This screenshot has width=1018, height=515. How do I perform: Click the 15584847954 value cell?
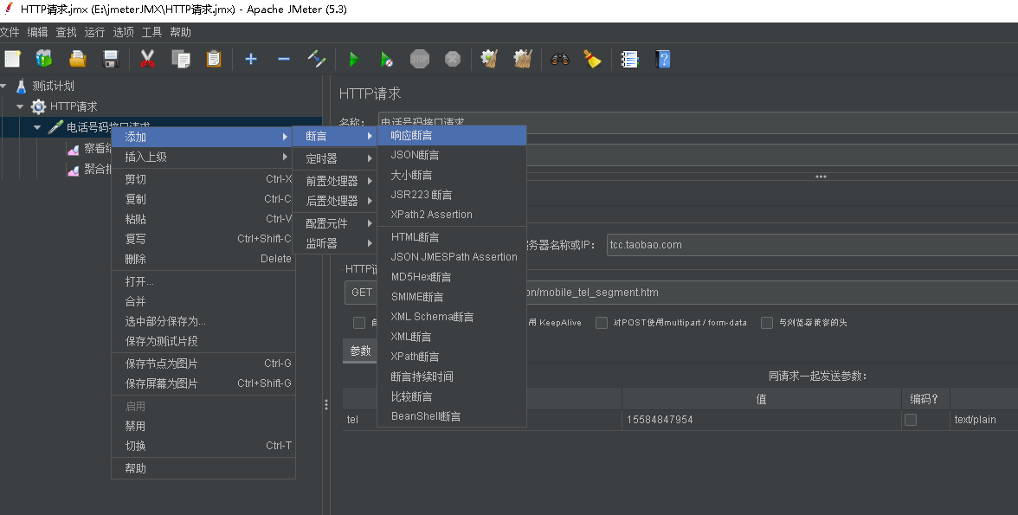coord(762,420)
